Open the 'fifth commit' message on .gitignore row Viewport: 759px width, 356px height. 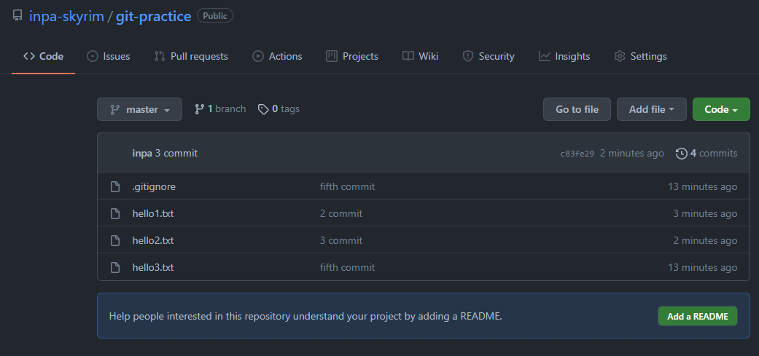347,186
